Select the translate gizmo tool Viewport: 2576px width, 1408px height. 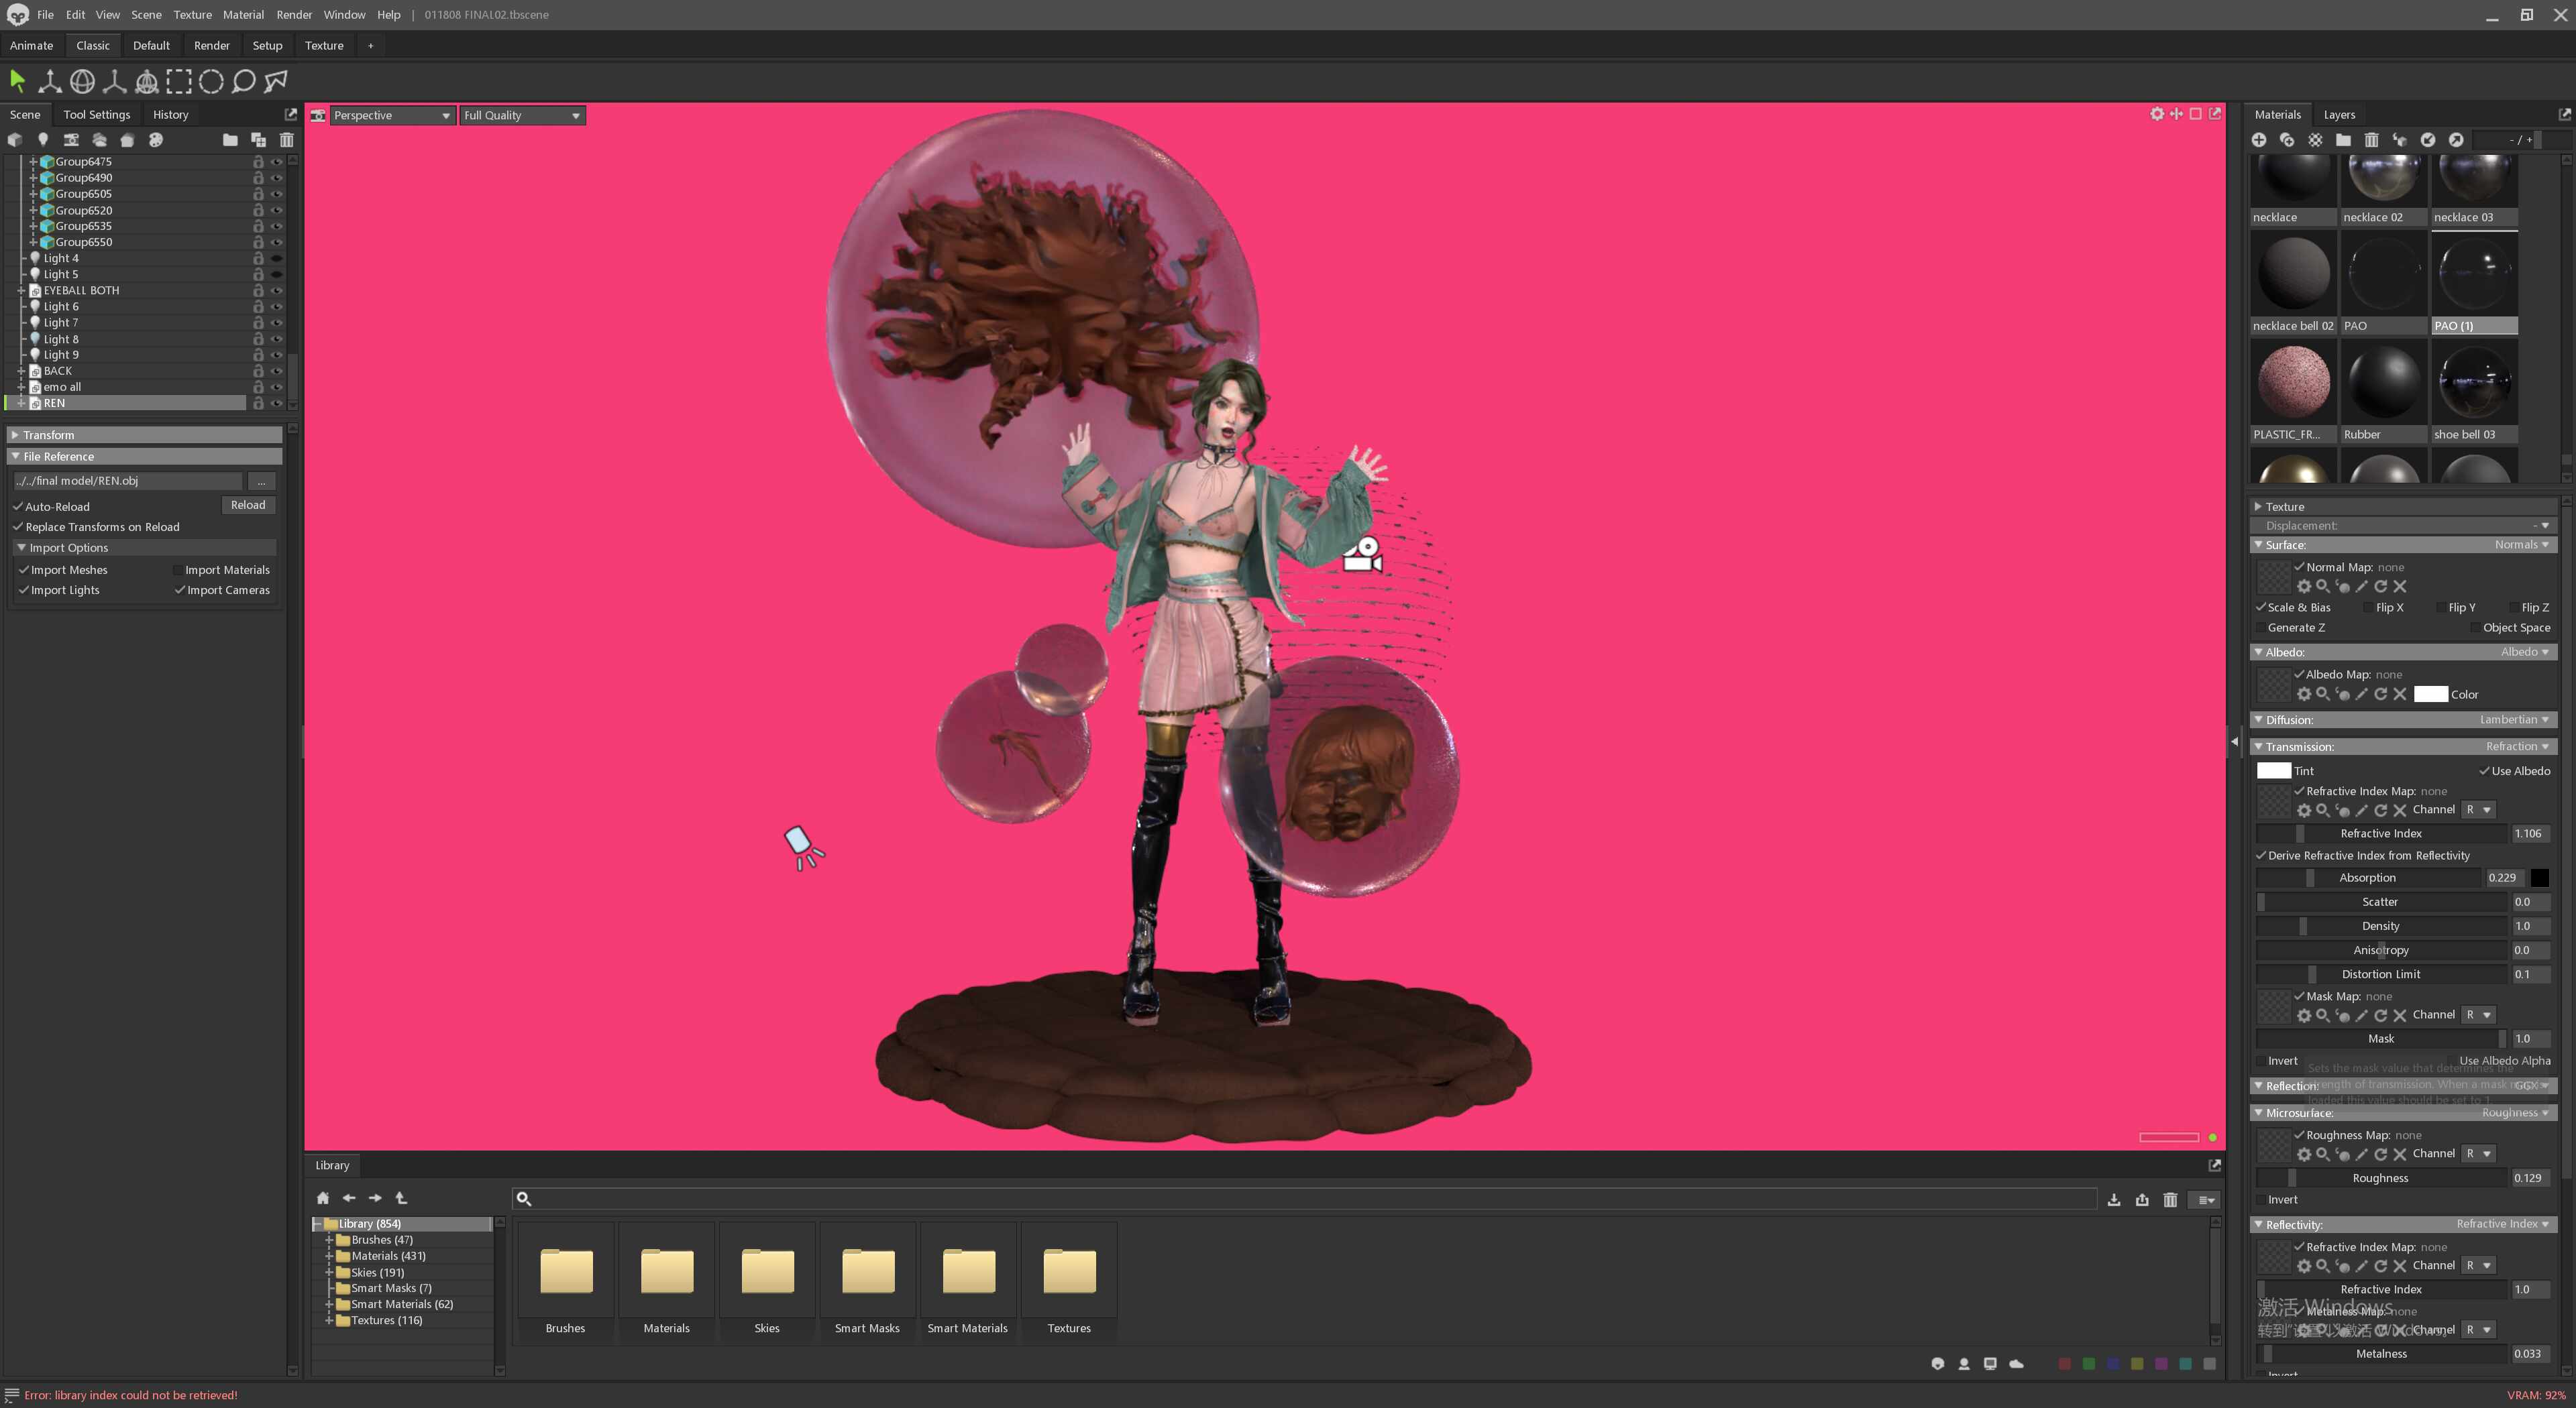click(49, 81)
